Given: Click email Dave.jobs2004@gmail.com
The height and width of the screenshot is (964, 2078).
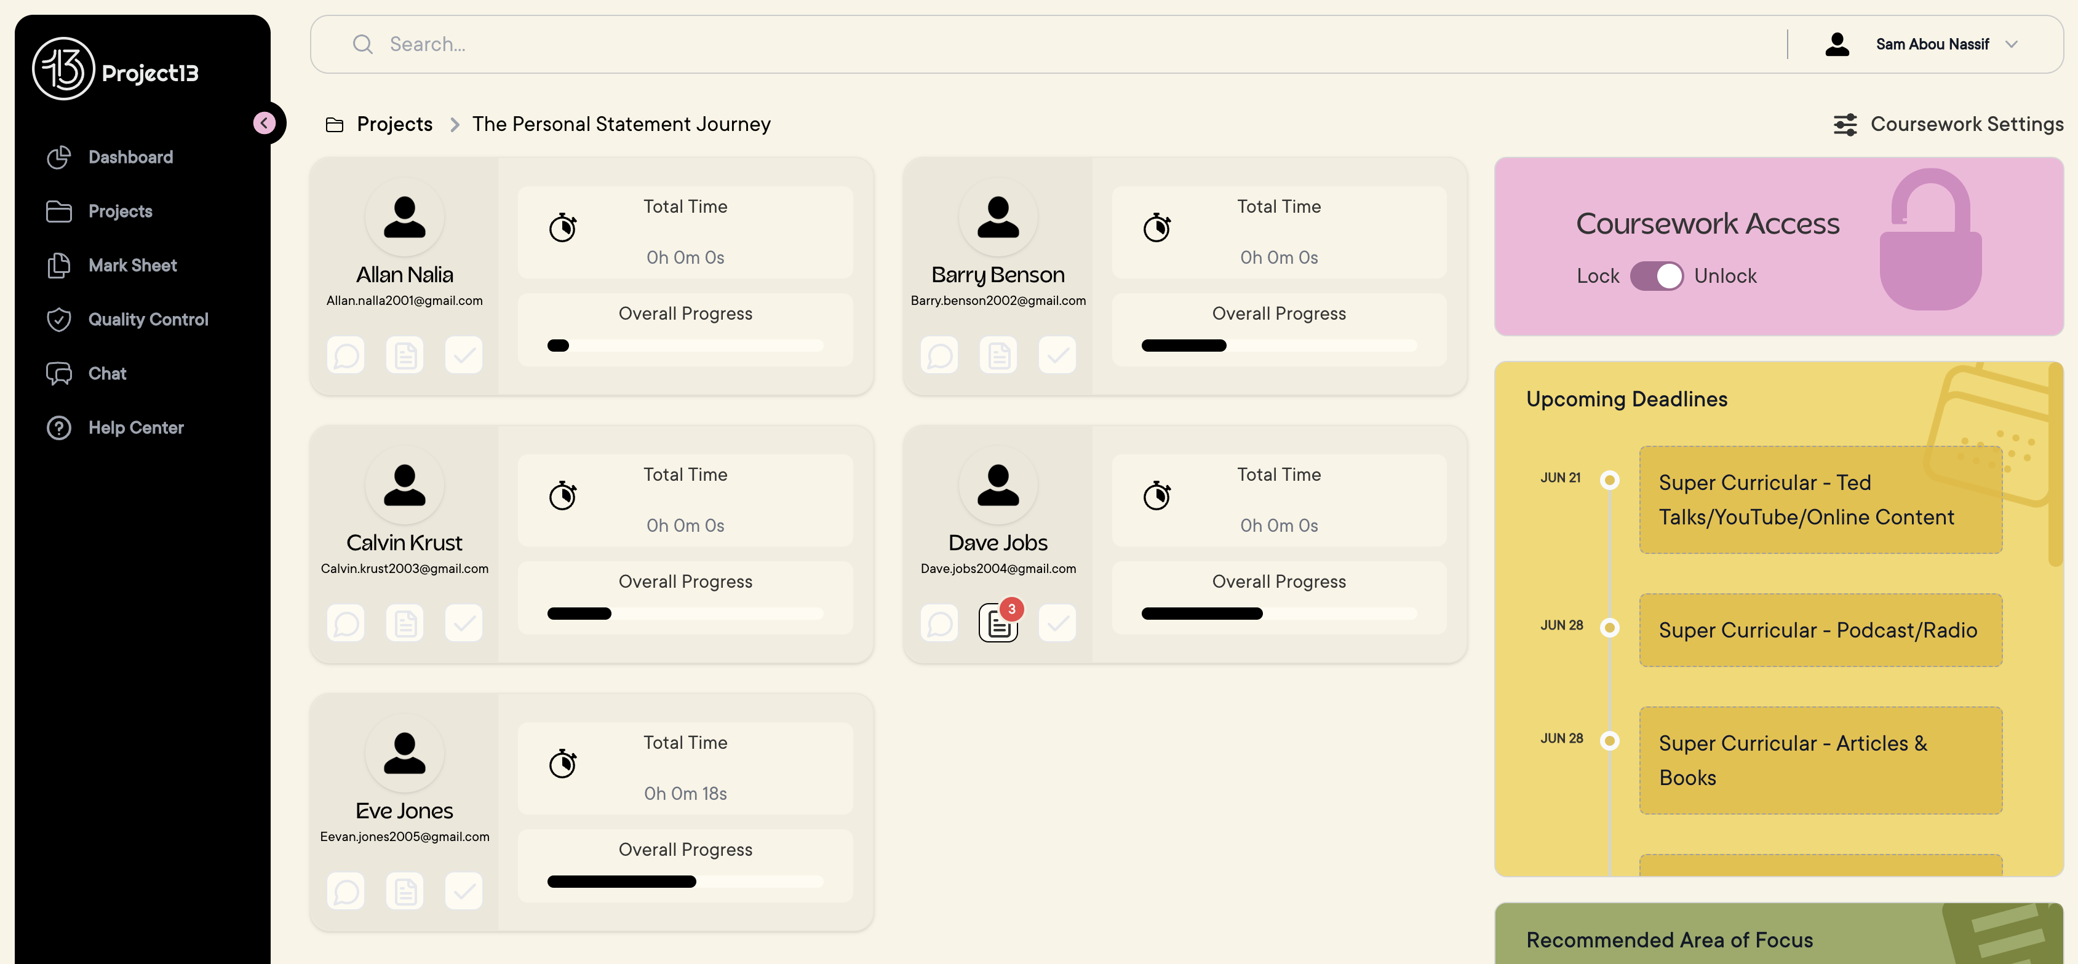Looking at the screenshot, I should [x=998, y=569].
